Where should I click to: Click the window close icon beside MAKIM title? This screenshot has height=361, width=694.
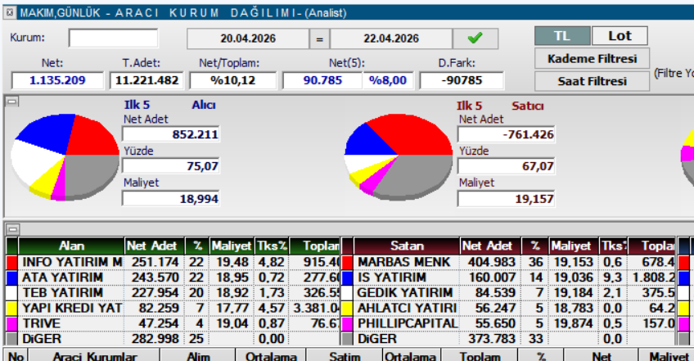[10, 12]
